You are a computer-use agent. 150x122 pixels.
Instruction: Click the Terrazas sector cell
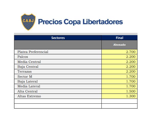(x=58, y=72)
